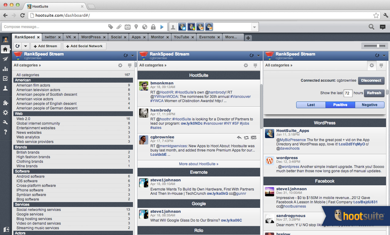Click the hours value field showing 72
Image resolution: width=390 pixels, height=235 pixels.
tap(348, 93)
